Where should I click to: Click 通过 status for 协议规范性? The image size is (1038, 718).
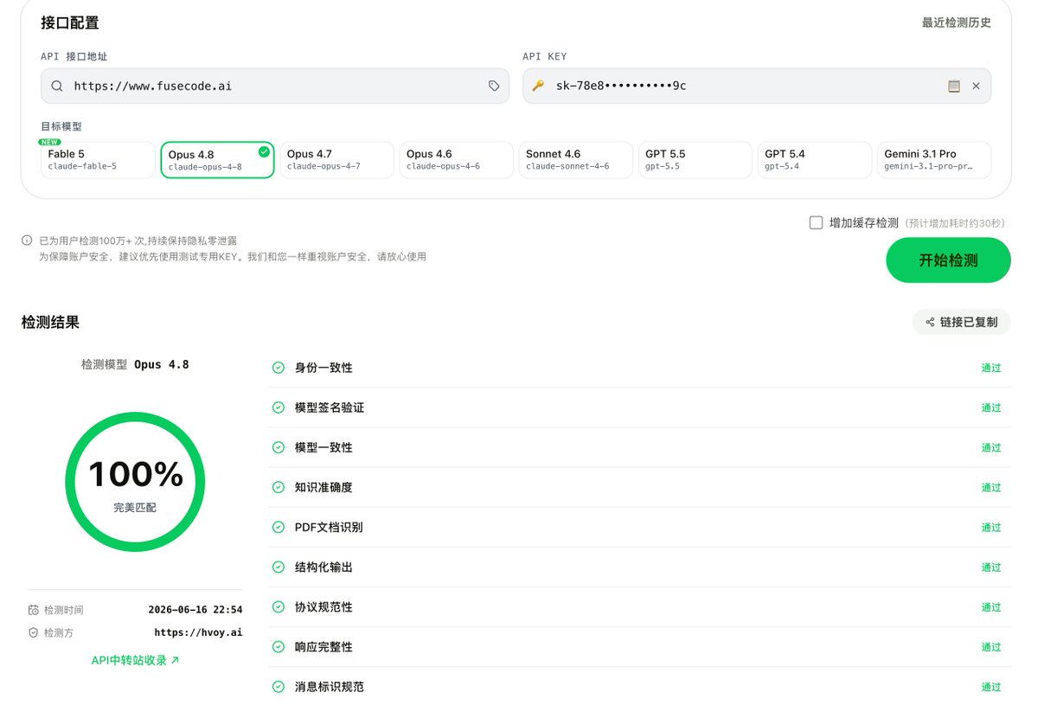click(990, 607)
